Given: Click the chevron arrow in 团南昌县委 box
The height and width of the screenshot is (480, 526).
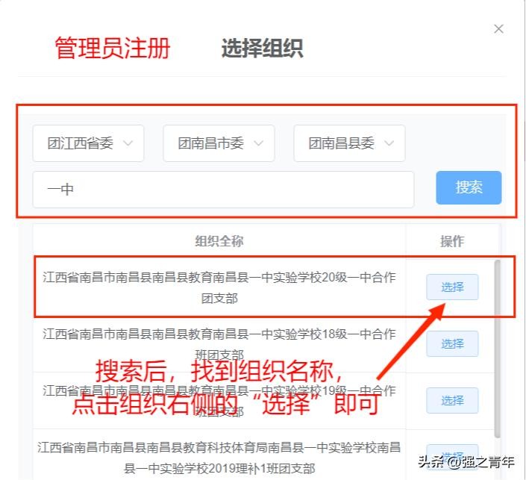Looking at the screenshot, I should tap(389, 143).
